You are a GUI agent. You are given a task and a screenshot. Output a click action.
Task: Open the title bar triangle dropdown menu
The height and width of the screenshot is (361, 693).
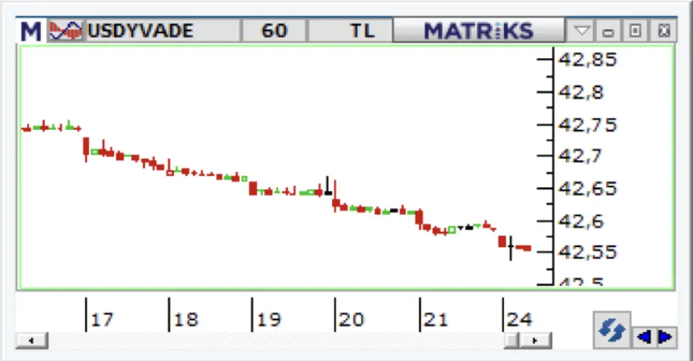pyautogui.click(x=581, y=31)
